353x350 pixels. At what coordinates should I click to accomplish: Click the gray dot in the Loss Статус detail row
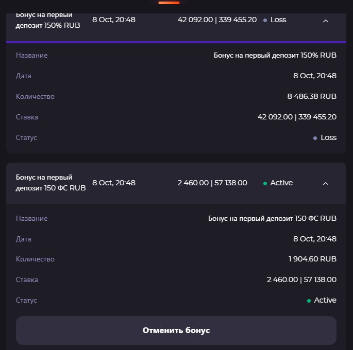(x=315, y=138)
